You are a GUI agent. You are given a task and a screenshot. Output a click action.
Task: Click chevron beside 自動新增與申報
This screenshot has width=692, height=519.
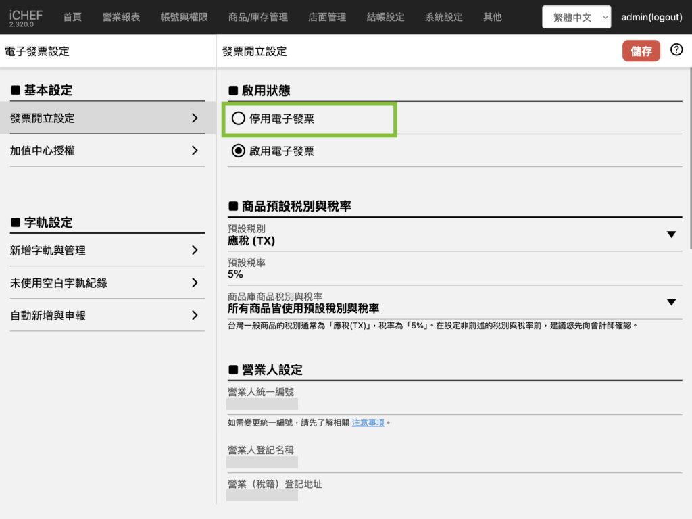point(195,316)
